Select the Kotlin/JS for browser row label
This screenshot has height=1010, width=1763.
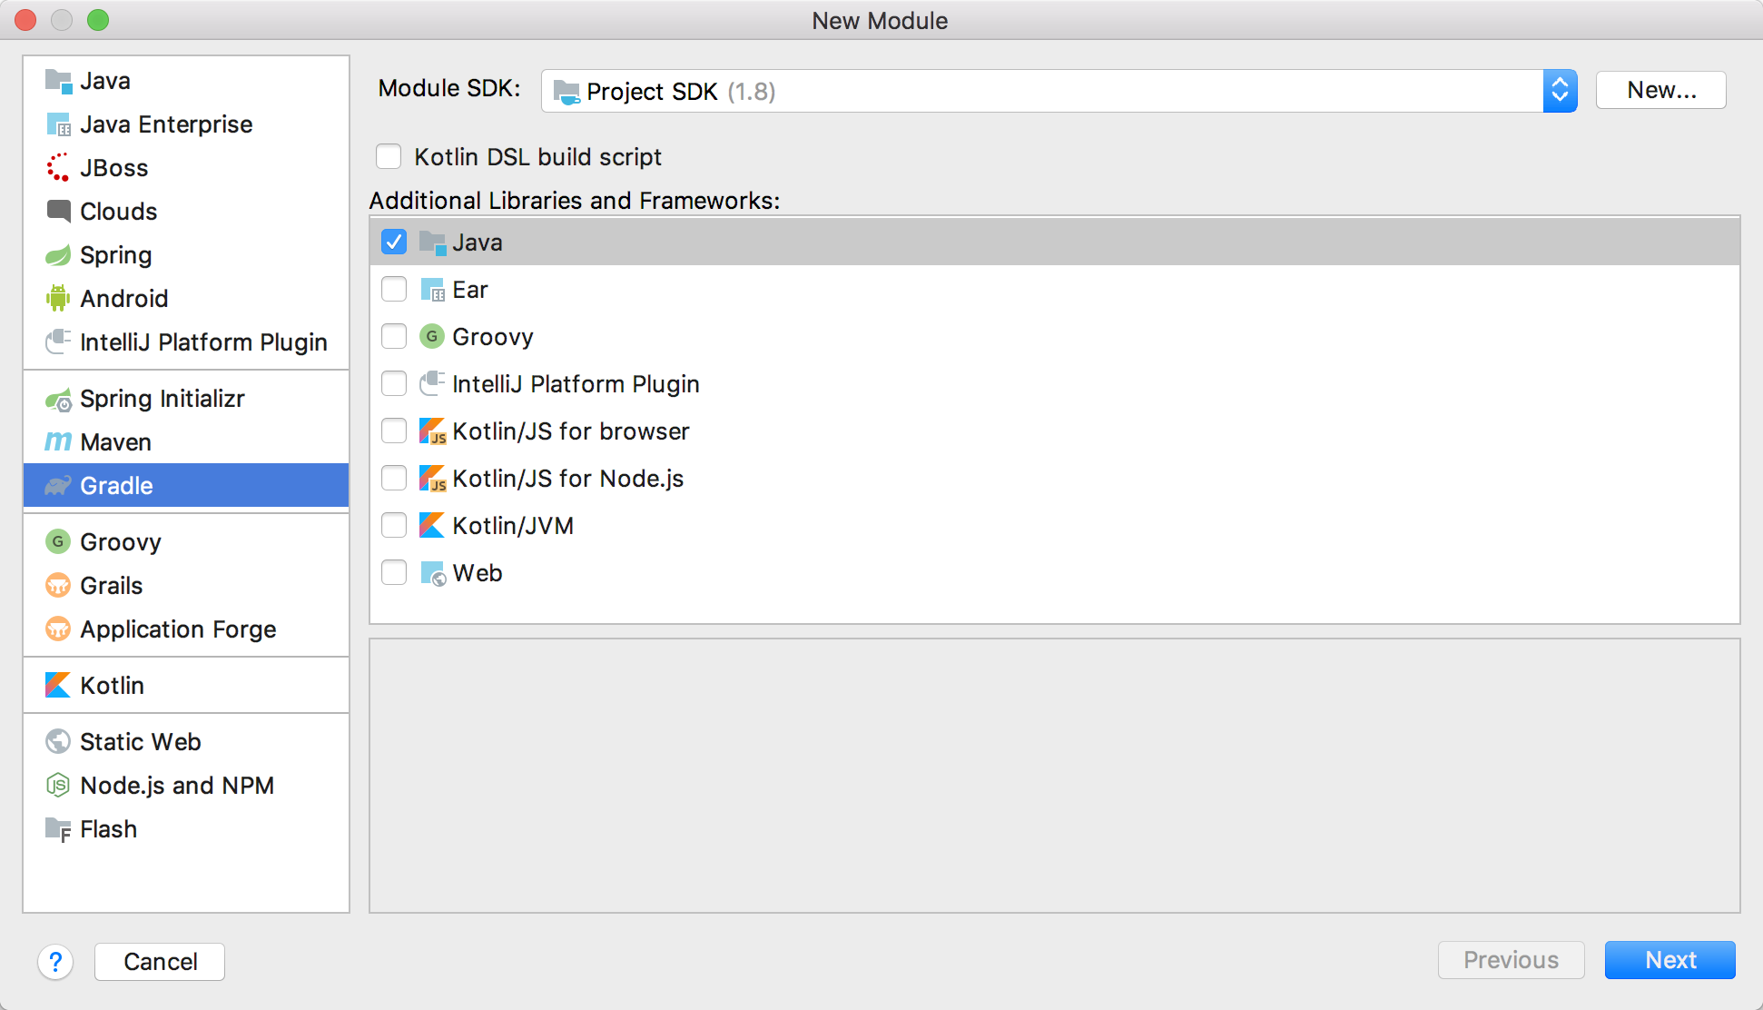pyautogui.click(x=571, y=431)
